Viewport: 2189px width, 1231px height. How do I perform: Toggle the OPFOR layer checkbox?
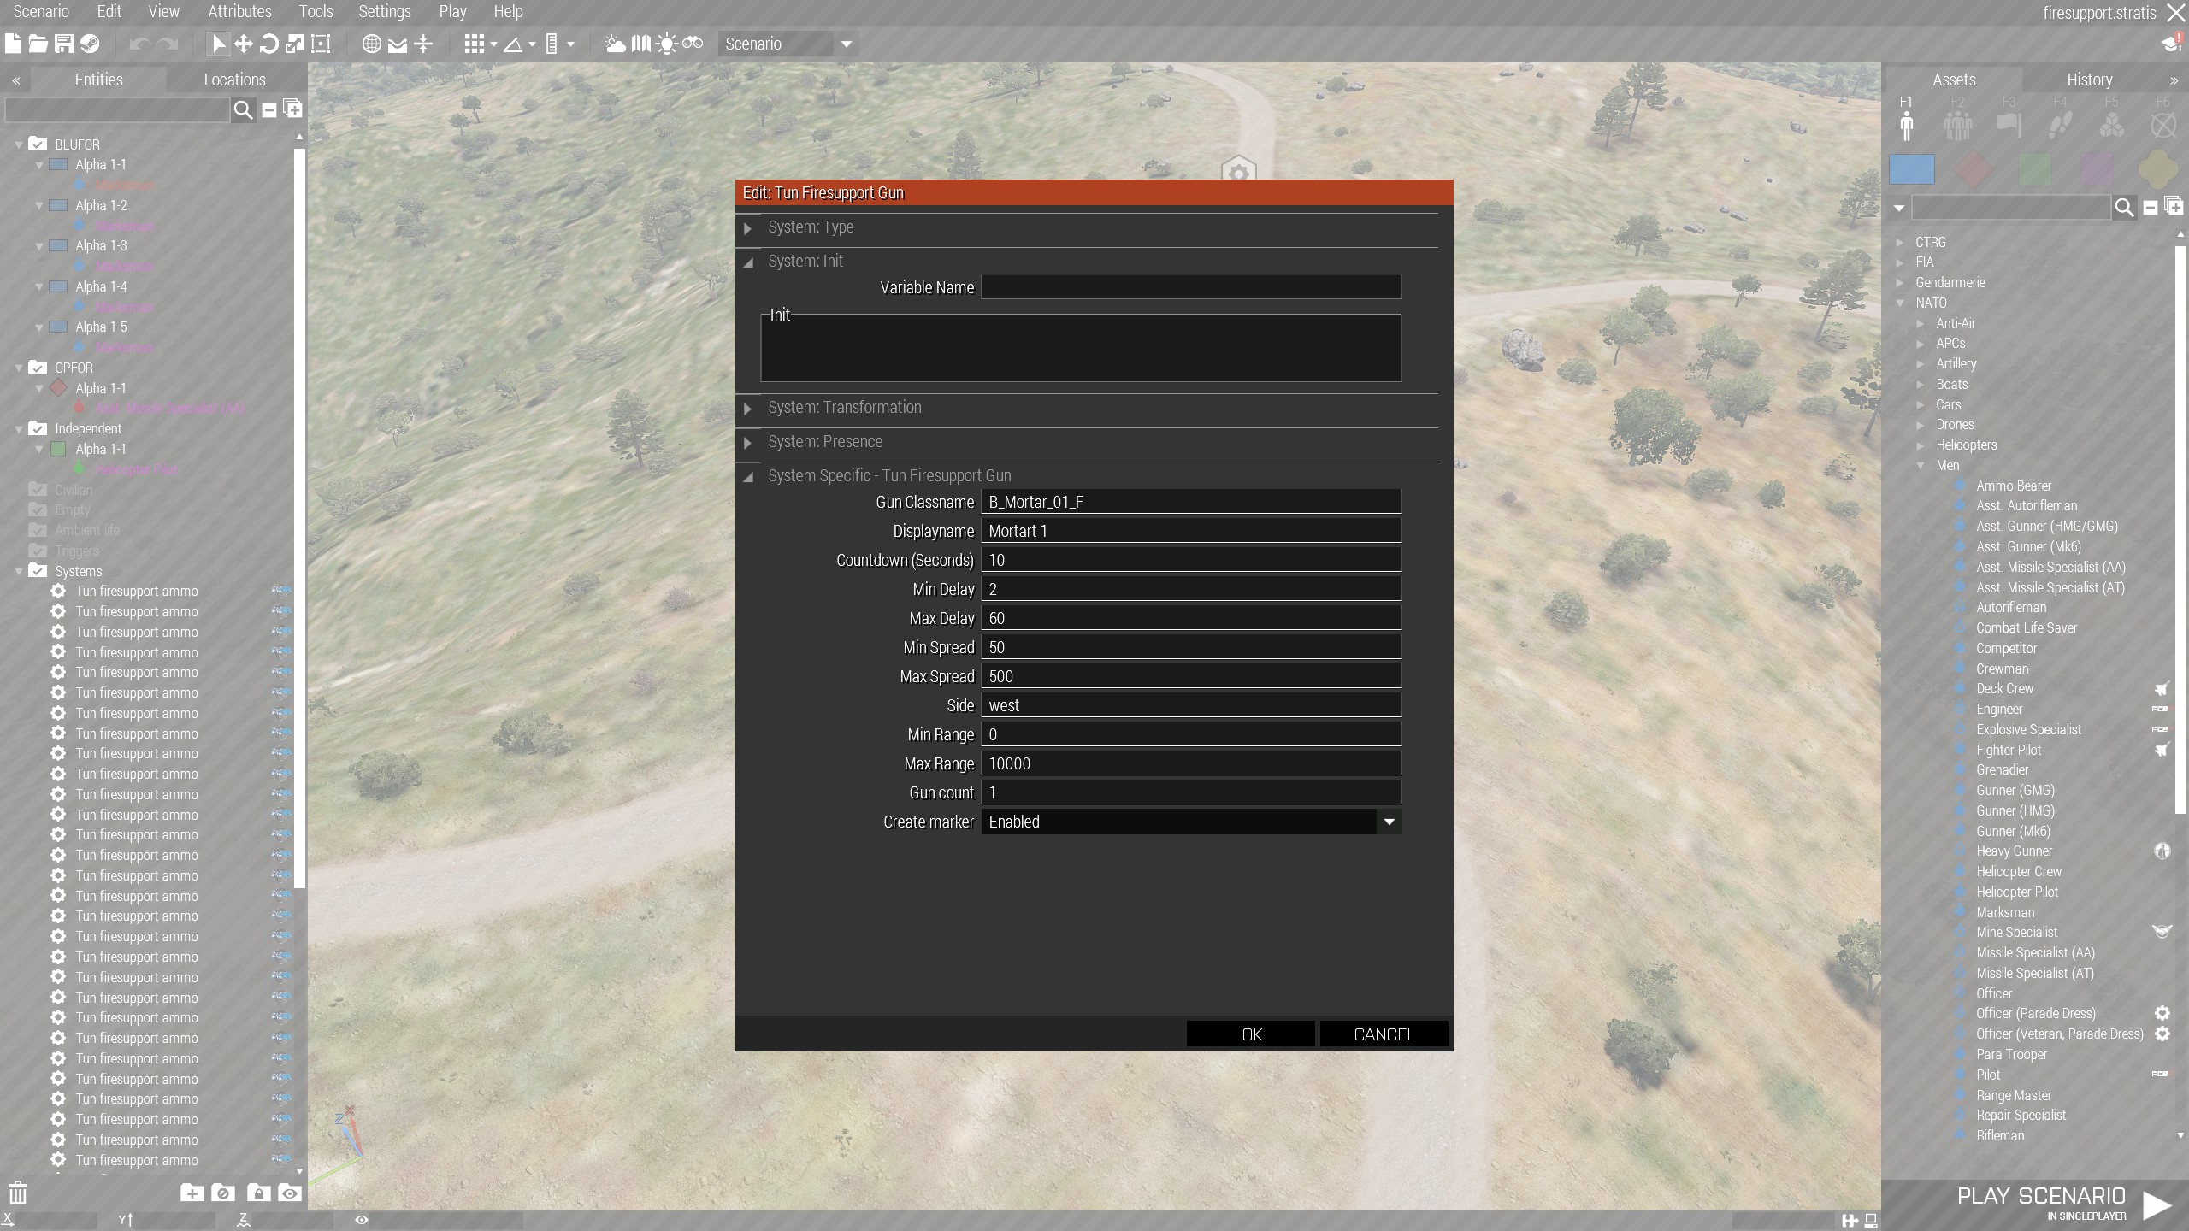point(38,368)
